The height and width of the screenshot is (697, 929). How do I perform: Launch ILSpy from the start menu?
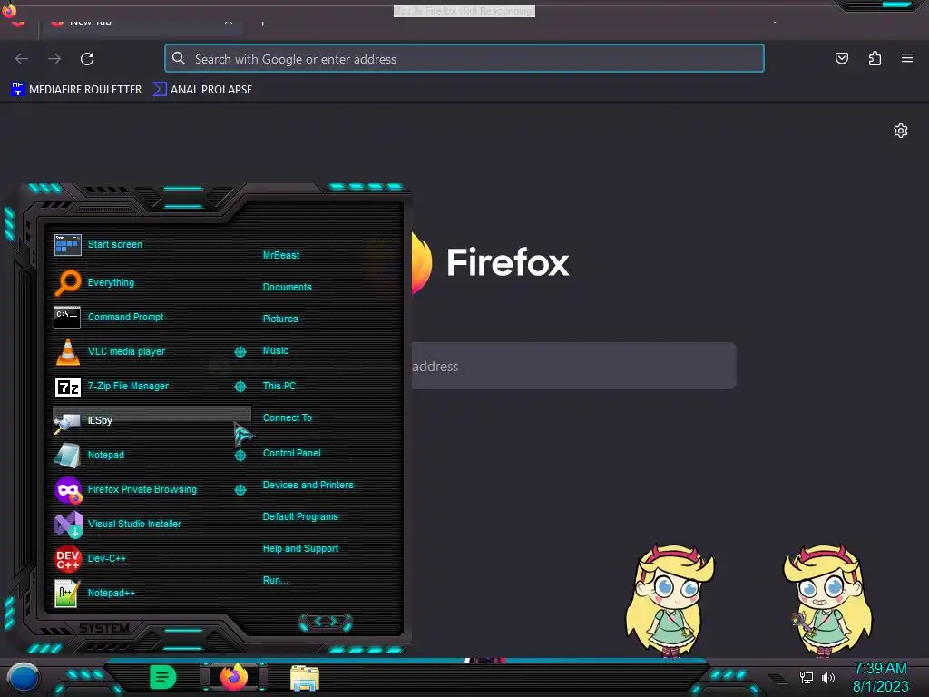tap(152, 420)
